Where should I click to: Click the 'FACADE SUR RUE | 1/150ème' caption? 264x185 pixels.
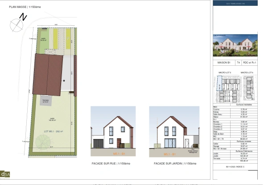(x=111, y=164)
